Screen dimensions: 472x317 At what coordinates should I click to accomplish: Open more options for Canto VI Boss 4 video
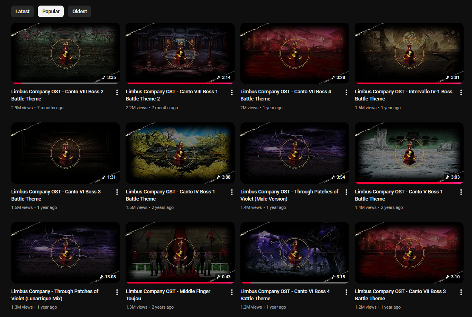(x=346, y=292)
